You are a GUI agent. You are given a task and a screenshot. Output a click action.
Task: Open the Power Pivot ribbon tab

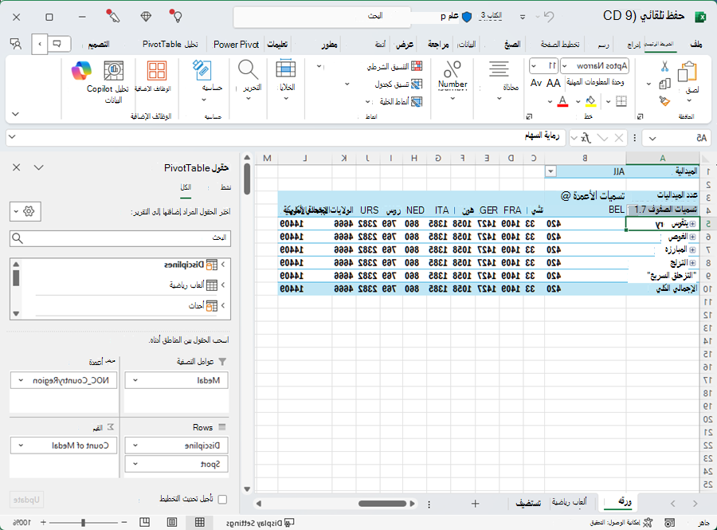click(x=236, y=45)
